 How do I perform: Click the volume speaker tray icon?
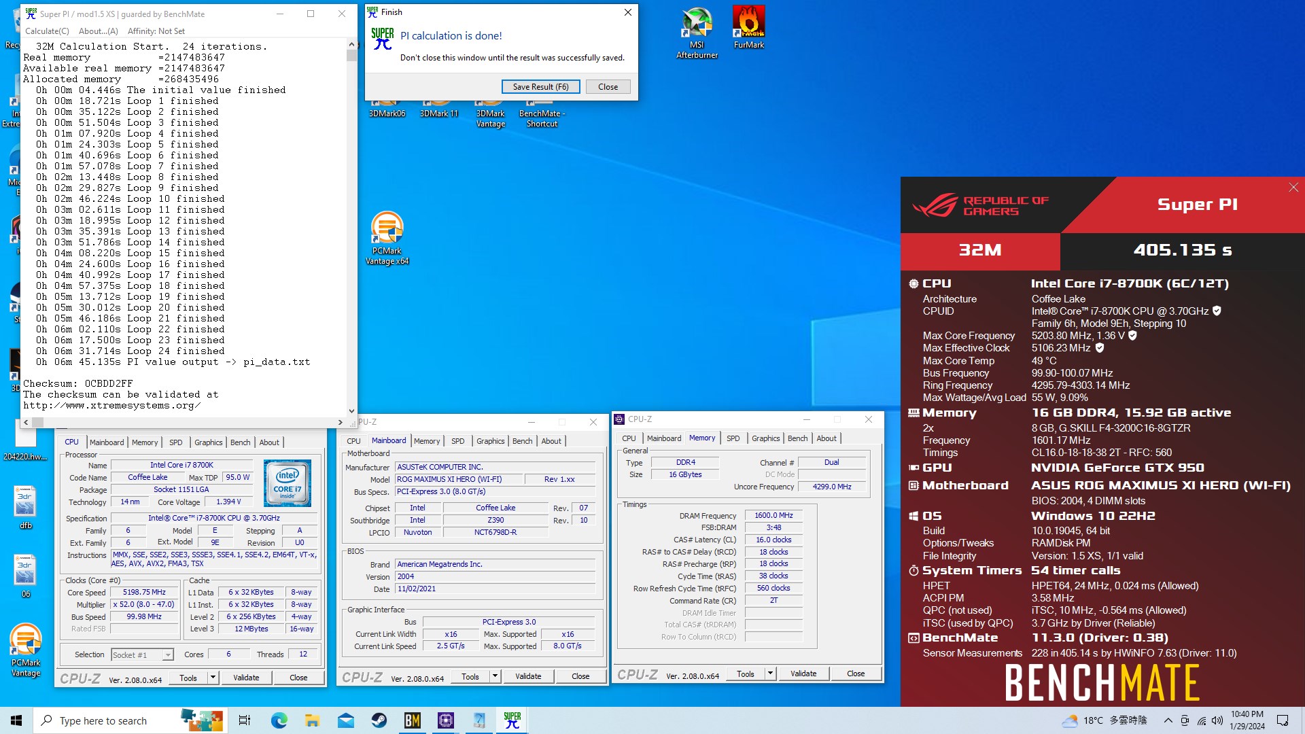pos(1217,720)
